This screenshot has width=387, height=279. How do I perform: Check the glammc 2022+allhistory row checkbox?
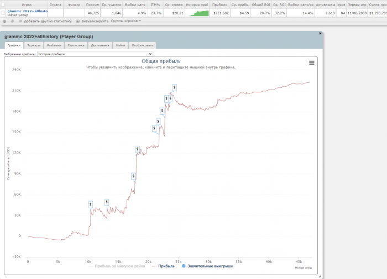[3, 12]
